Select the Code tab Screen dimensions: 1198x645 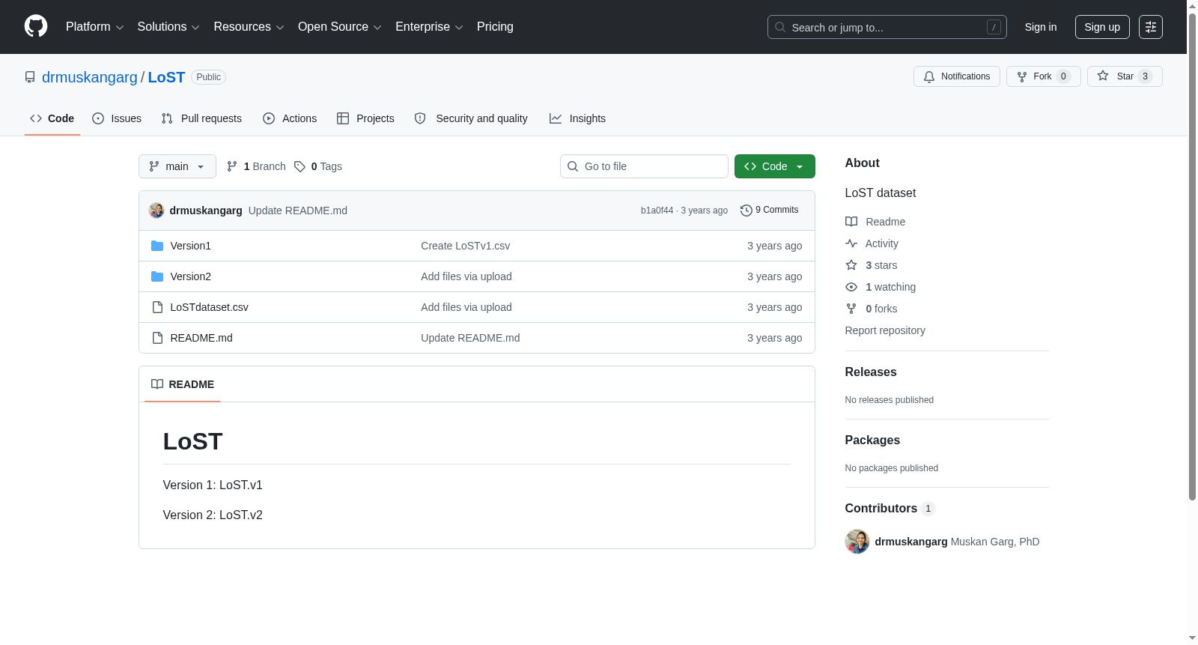click(x=52, y=118)
